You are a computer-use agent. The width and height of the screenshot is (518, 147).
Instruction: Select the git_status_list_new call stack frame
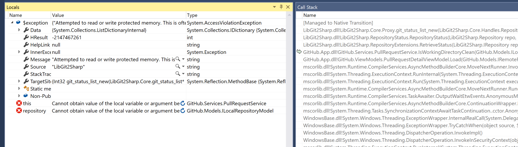(410, 30)
